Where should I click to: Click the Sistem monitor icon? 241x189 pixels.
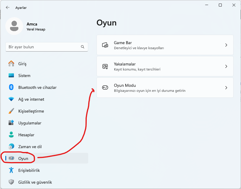[x=11, y=75]
